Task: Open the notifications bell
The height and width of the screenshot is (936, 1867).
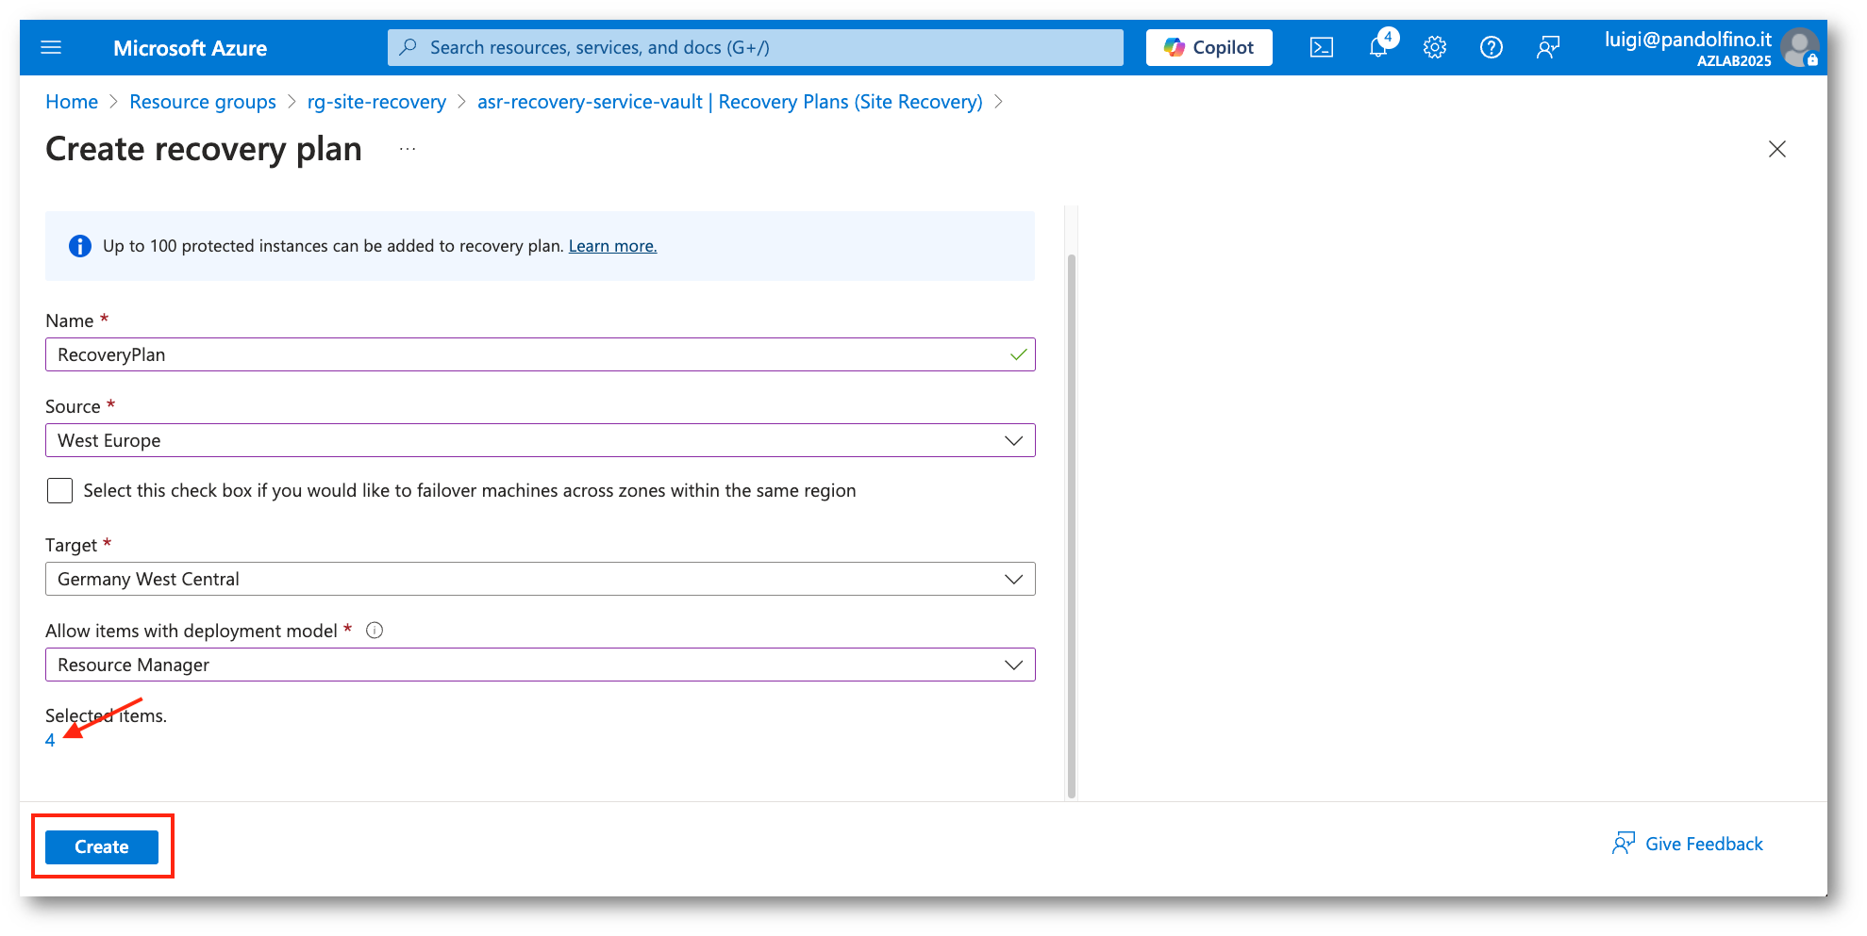Action: coord(1378,48)
